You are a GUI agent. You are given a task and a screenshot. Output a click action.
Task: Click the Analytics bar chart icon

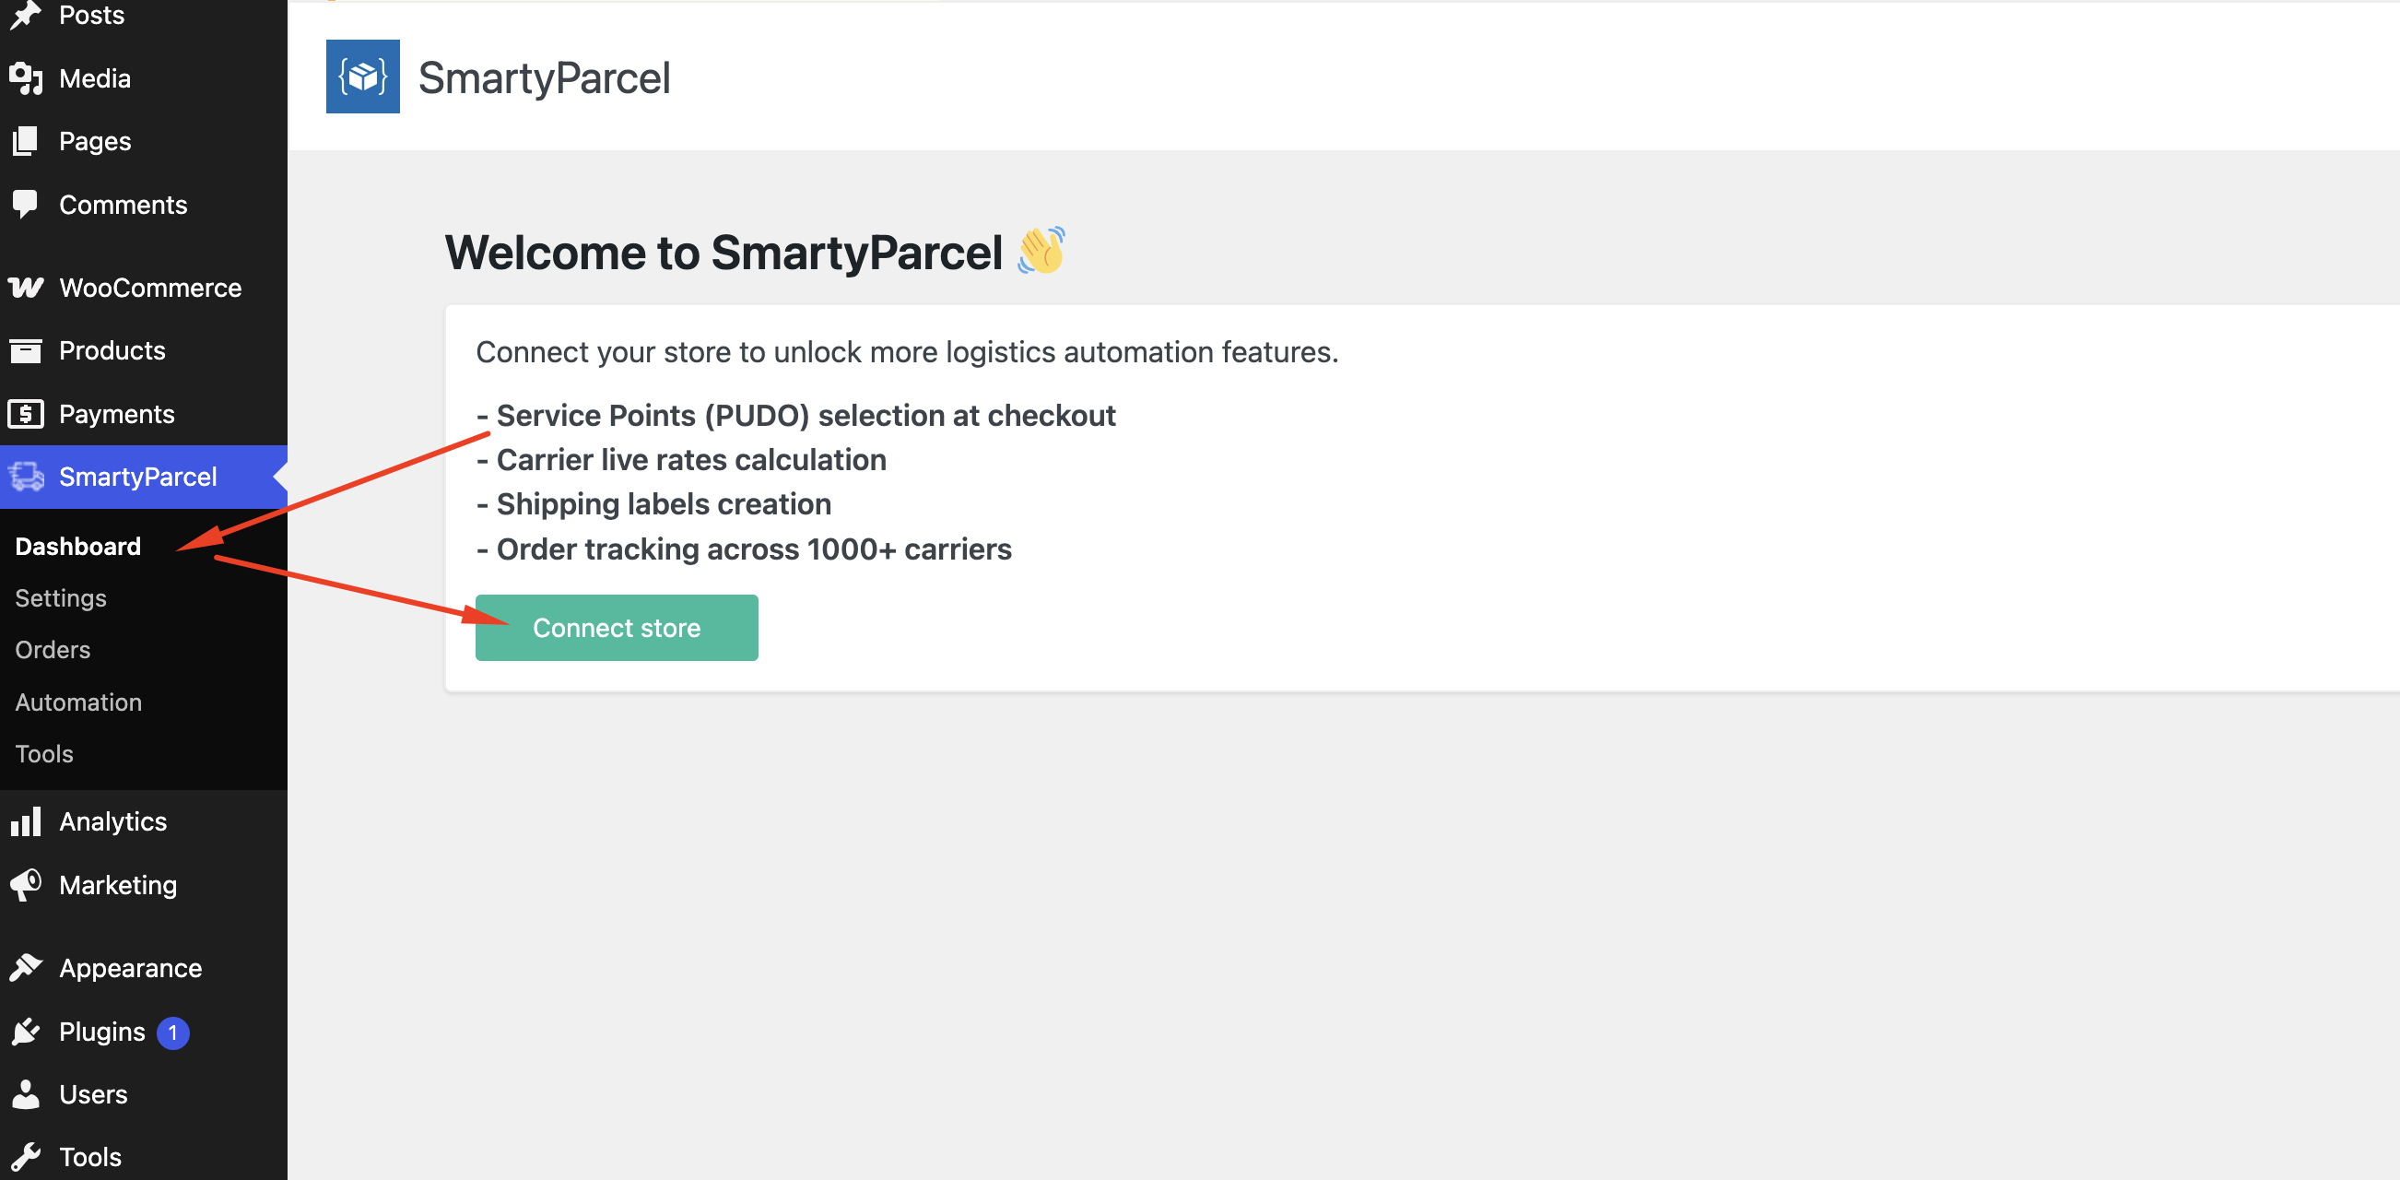click(25, 821)
